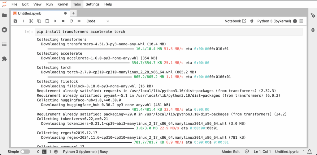
Task: Toggle the Simple mode switch
Action: 25,152
